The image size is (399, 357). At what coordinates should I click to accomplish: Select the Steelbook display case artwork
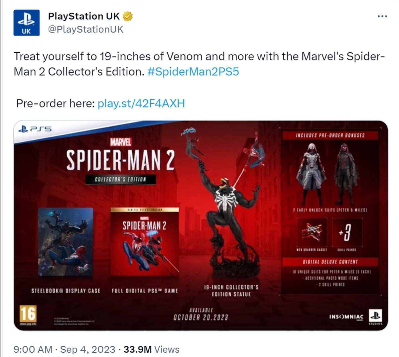pos(66,242)
